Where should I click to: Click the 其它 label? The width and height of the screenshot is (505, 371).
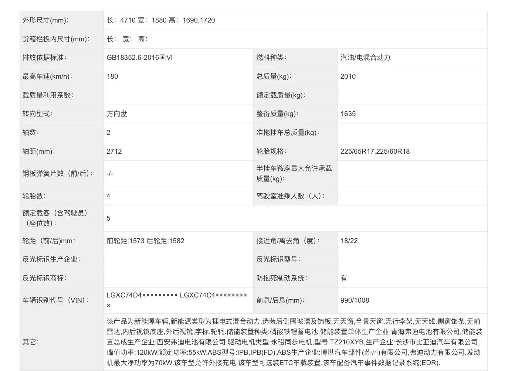tap(31, 342)
